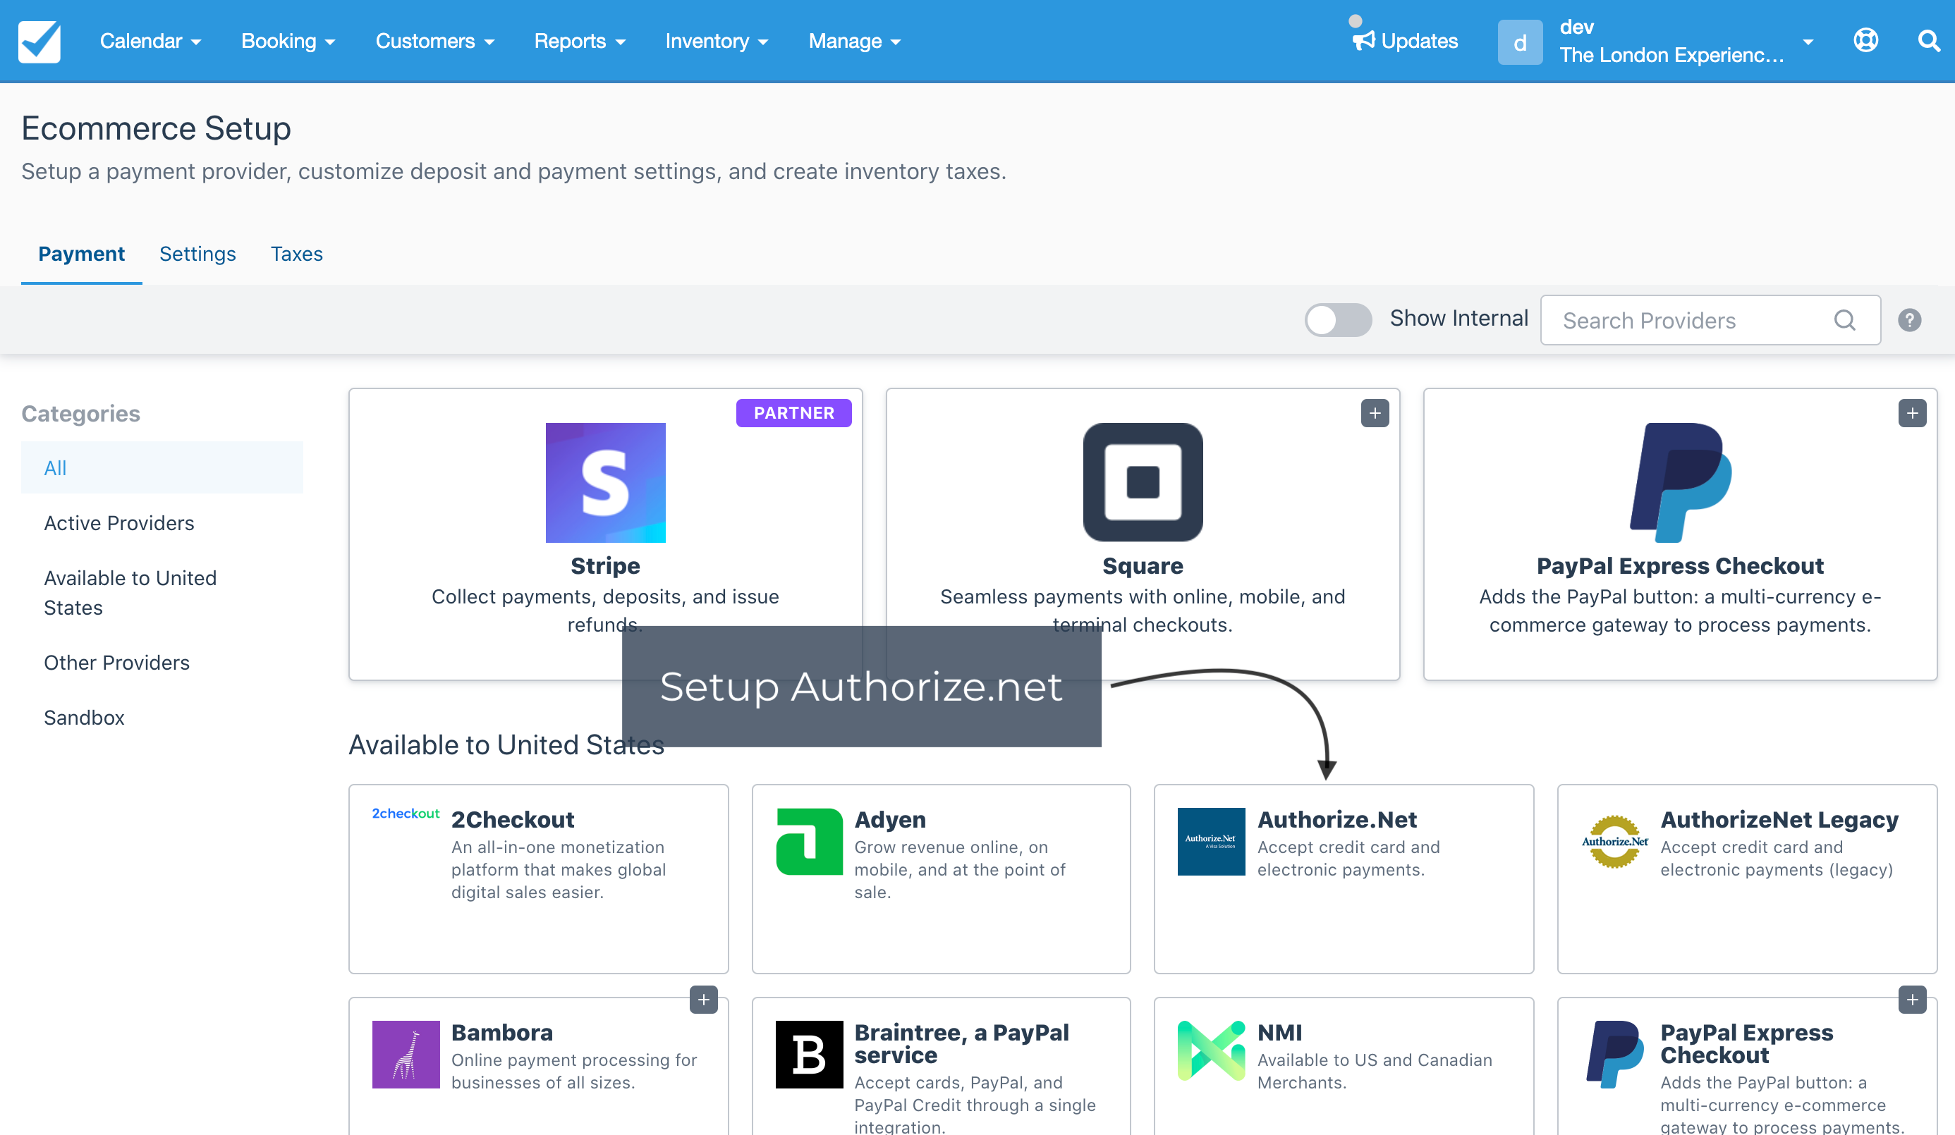Open the Stripe provider title
This screenshot has height=1135, width=1955.
605,566
